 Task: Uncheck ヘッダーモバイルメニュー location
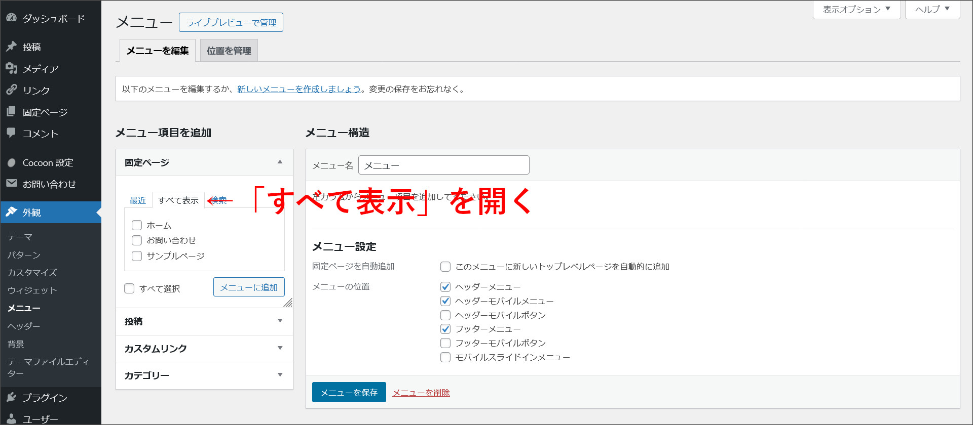click(x=445, y=301)
